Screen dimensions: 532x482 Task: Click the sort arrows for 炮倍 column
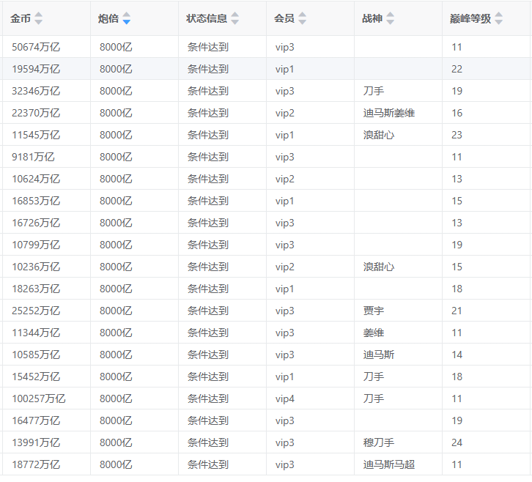(x=127, y=18)
